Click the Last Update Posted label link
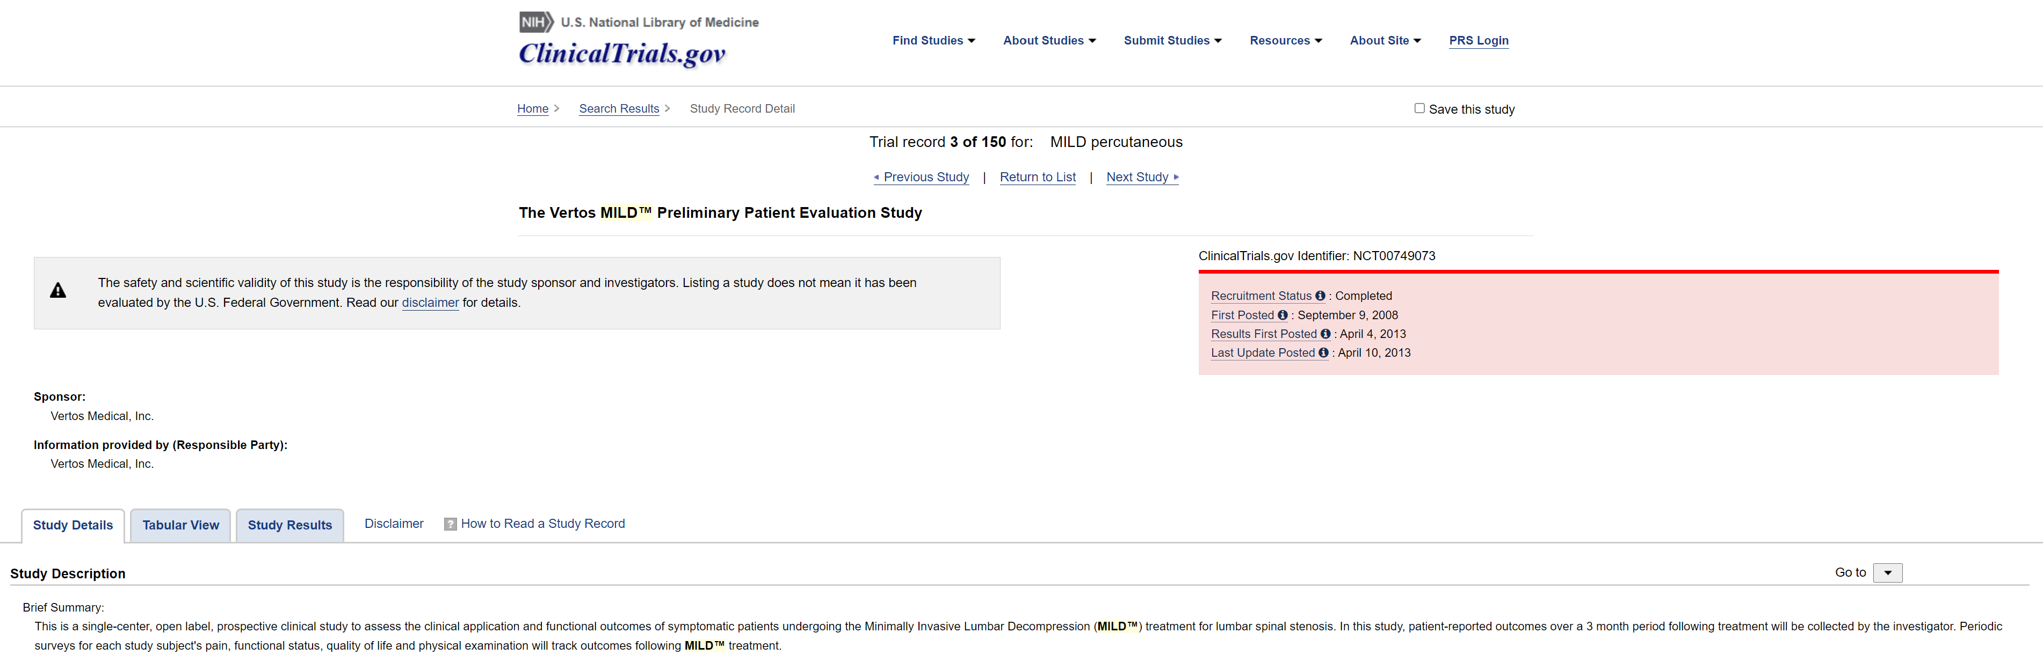The height and width of the screenshot is (662, 2043). [1263, 353]
